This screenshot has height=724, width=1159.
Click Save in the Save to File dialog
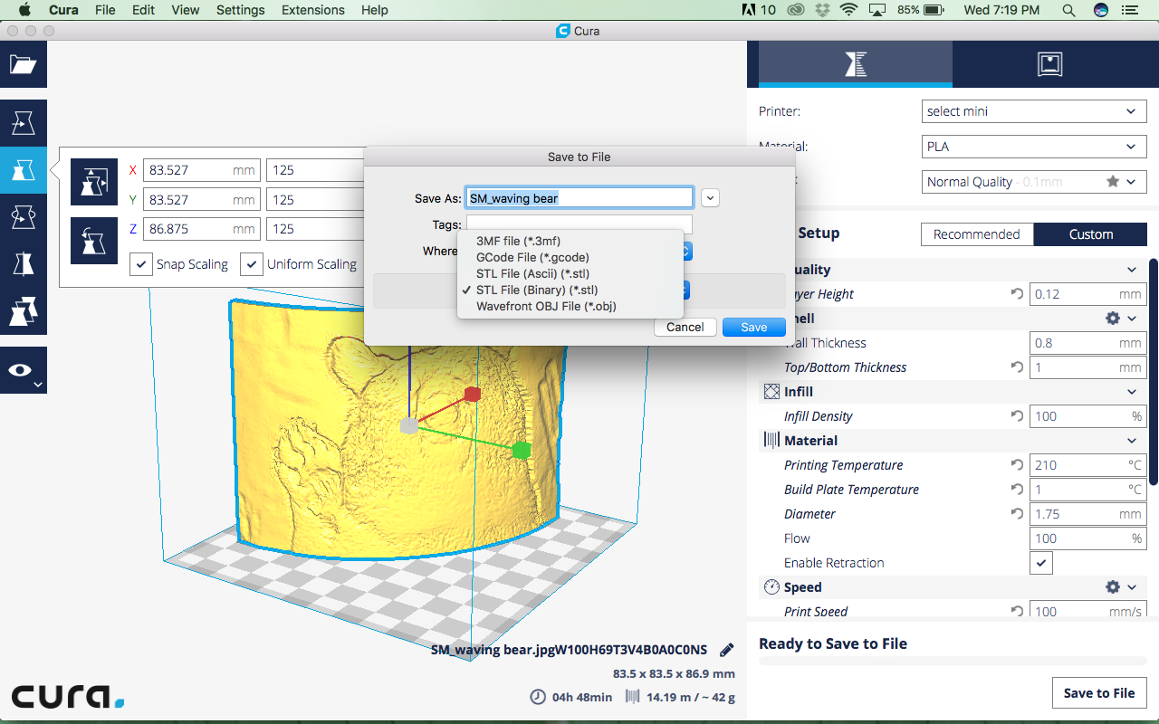(754, 327)
